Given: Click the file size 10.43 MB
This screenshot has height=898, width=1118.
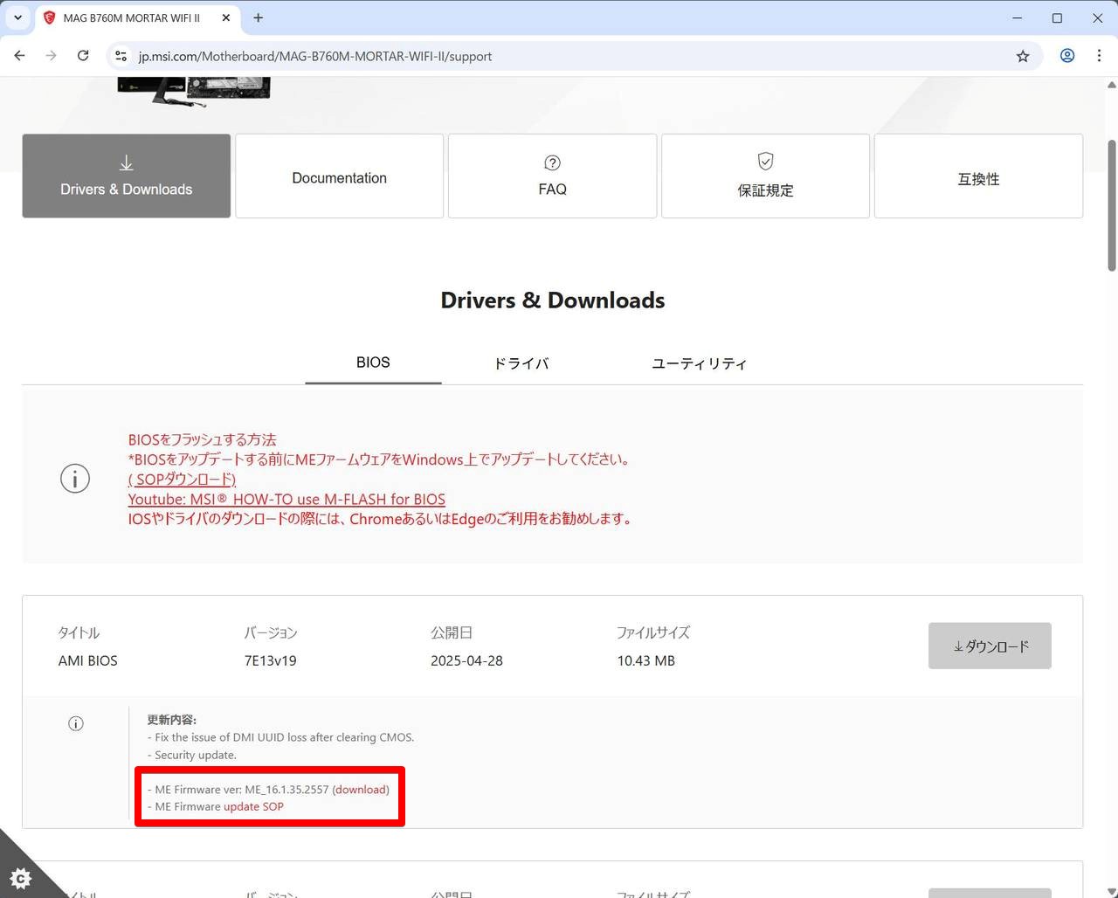Looking at the screenshot, I should (x=646, y=660).
